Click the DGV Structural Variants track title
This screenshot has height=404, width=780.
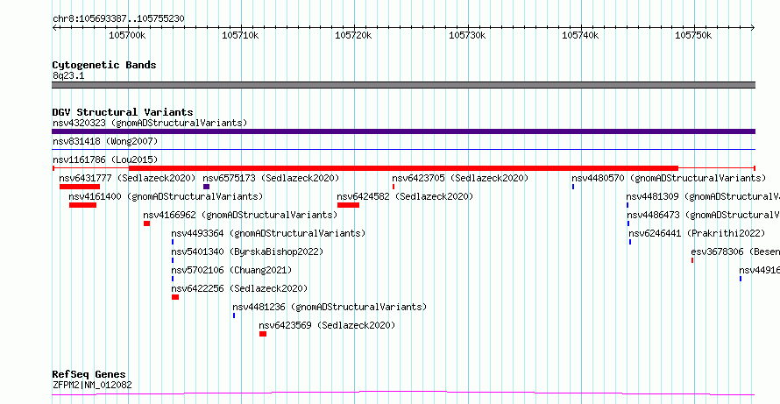[123, 112]
